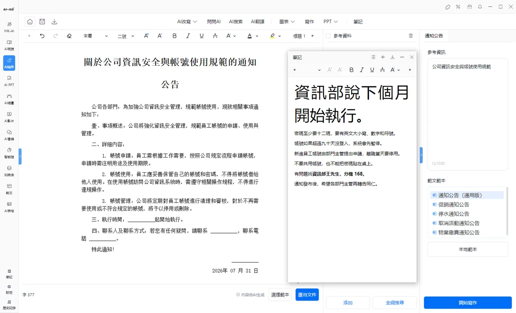Expand the PPT dropdown menu
This screenshot has width=516, height=313.
pyautogui.click(x=331, y=21)
